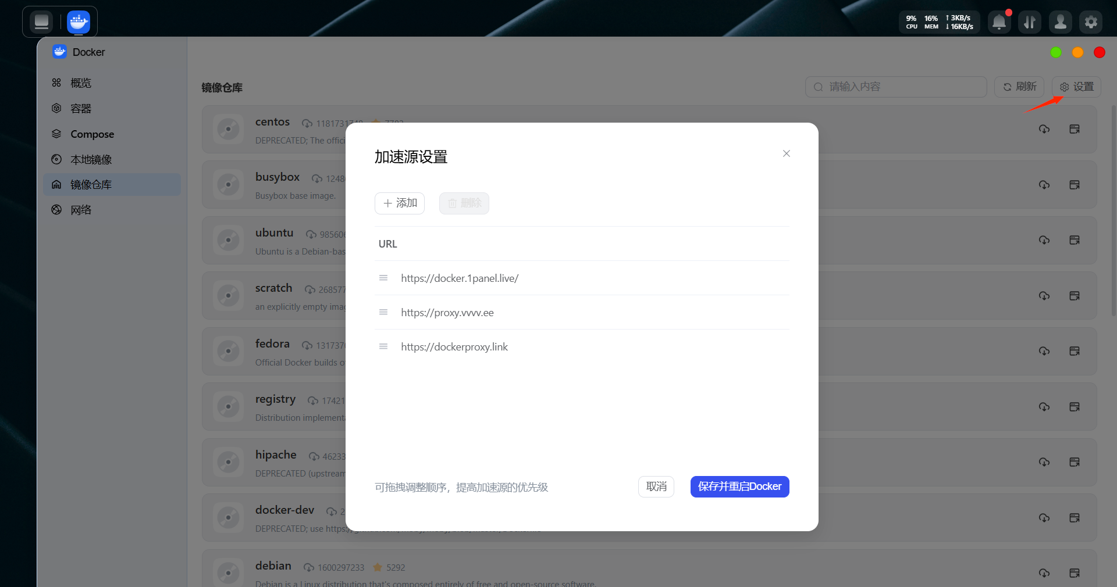Viewport: 1117px width, 587px height.
Task: Open the ubuntu image's external page icon
Action: click(1075, 240)
